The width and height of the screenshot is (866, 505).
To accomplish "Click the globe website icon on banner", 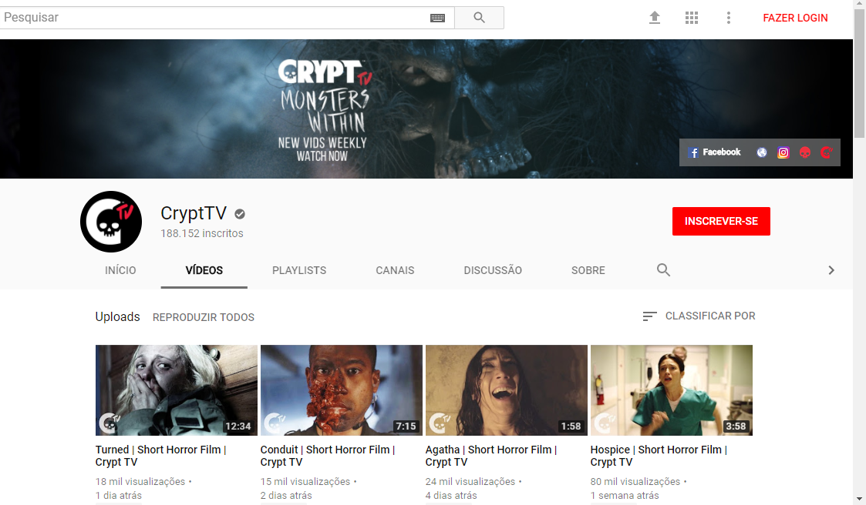I will click(x=762, y=152).
